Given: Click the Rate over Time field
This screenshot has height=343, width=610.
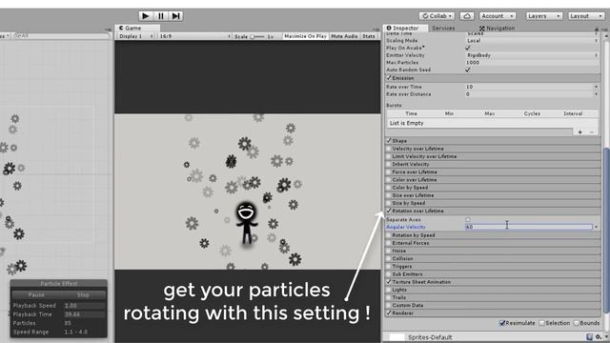Looking at the screenshot, I should point(529,87).
